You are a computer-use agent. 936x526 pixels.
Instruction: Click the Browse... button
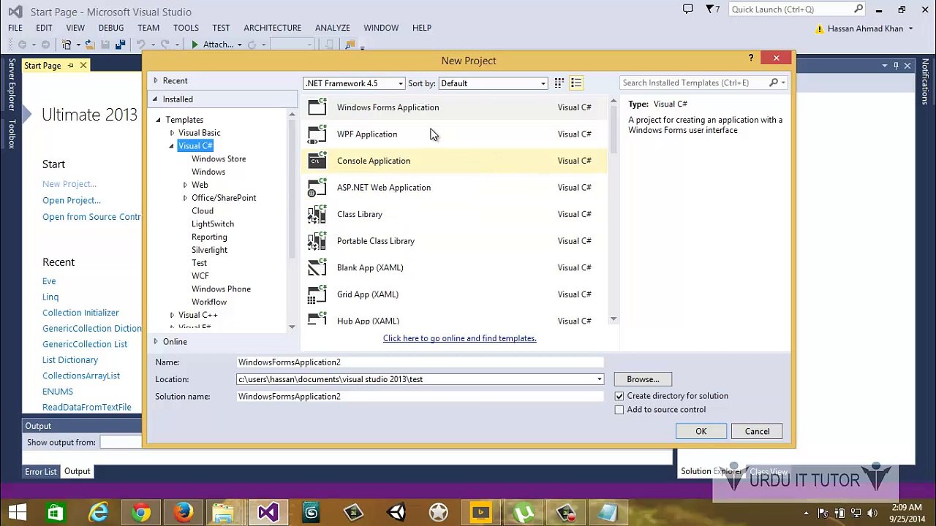(x=643, y=379)
